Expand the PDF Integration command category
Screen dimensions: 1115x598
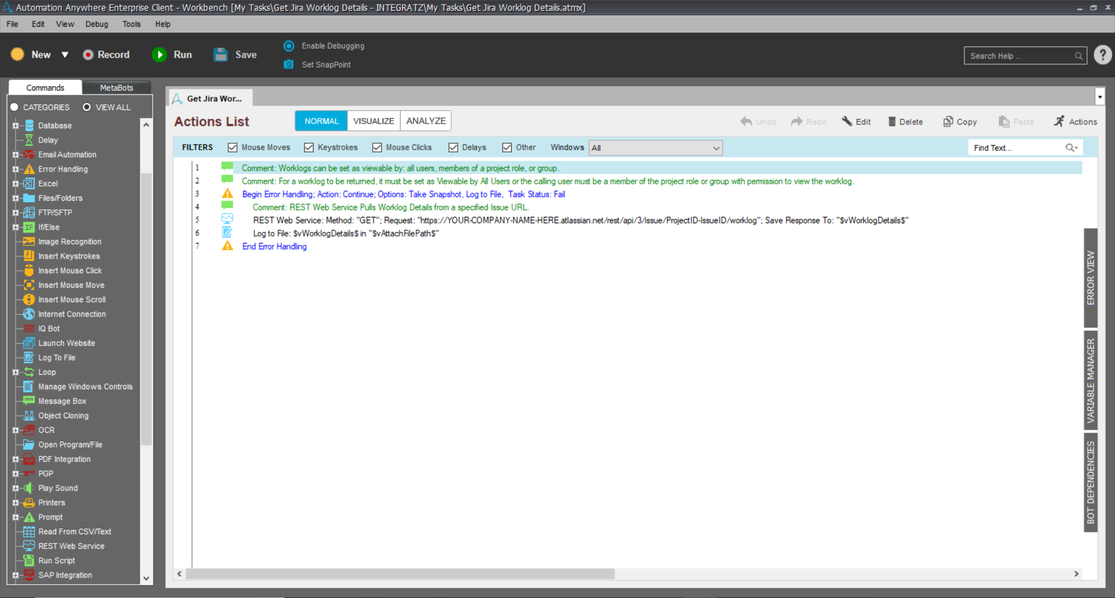16,459
